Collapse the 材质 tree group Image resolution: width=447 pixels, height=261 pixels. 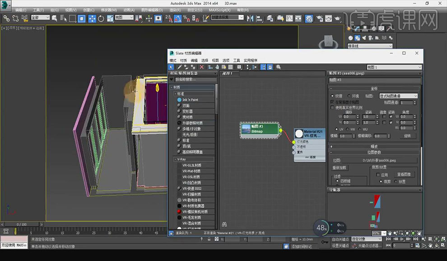[x=172, y=87]
